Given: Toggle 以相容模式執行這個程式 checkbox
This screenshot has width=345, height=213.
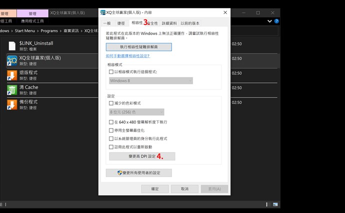Looking at the screenshot, I should pos(111,72).
